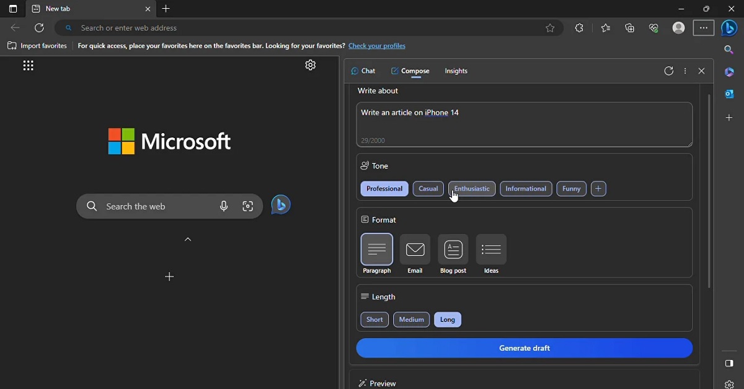Screen dimensions: 744x389
Task: Click the Microsoft logo
Action: click(x=169, y=141)
